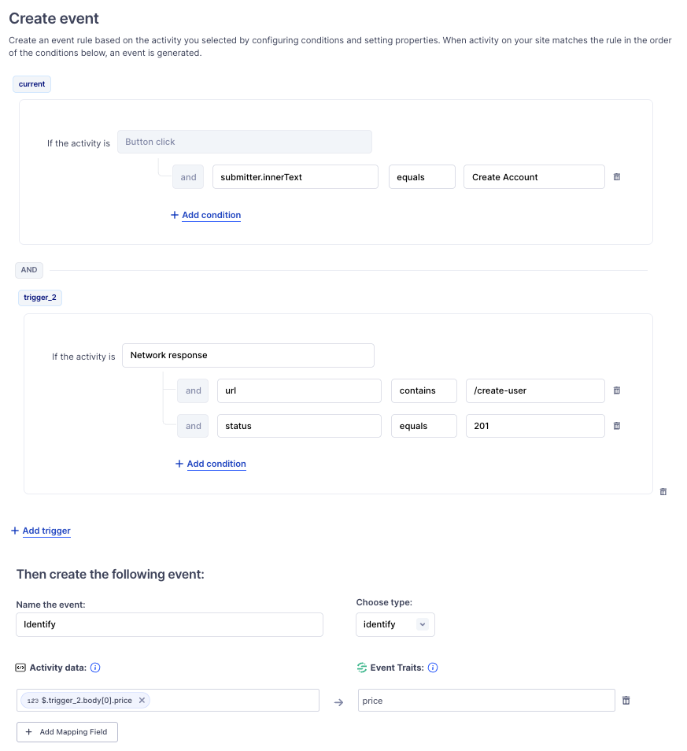Delete the url contains /create-user condition
The height and width of the screenshot is (751, 687).
(617, 390)
